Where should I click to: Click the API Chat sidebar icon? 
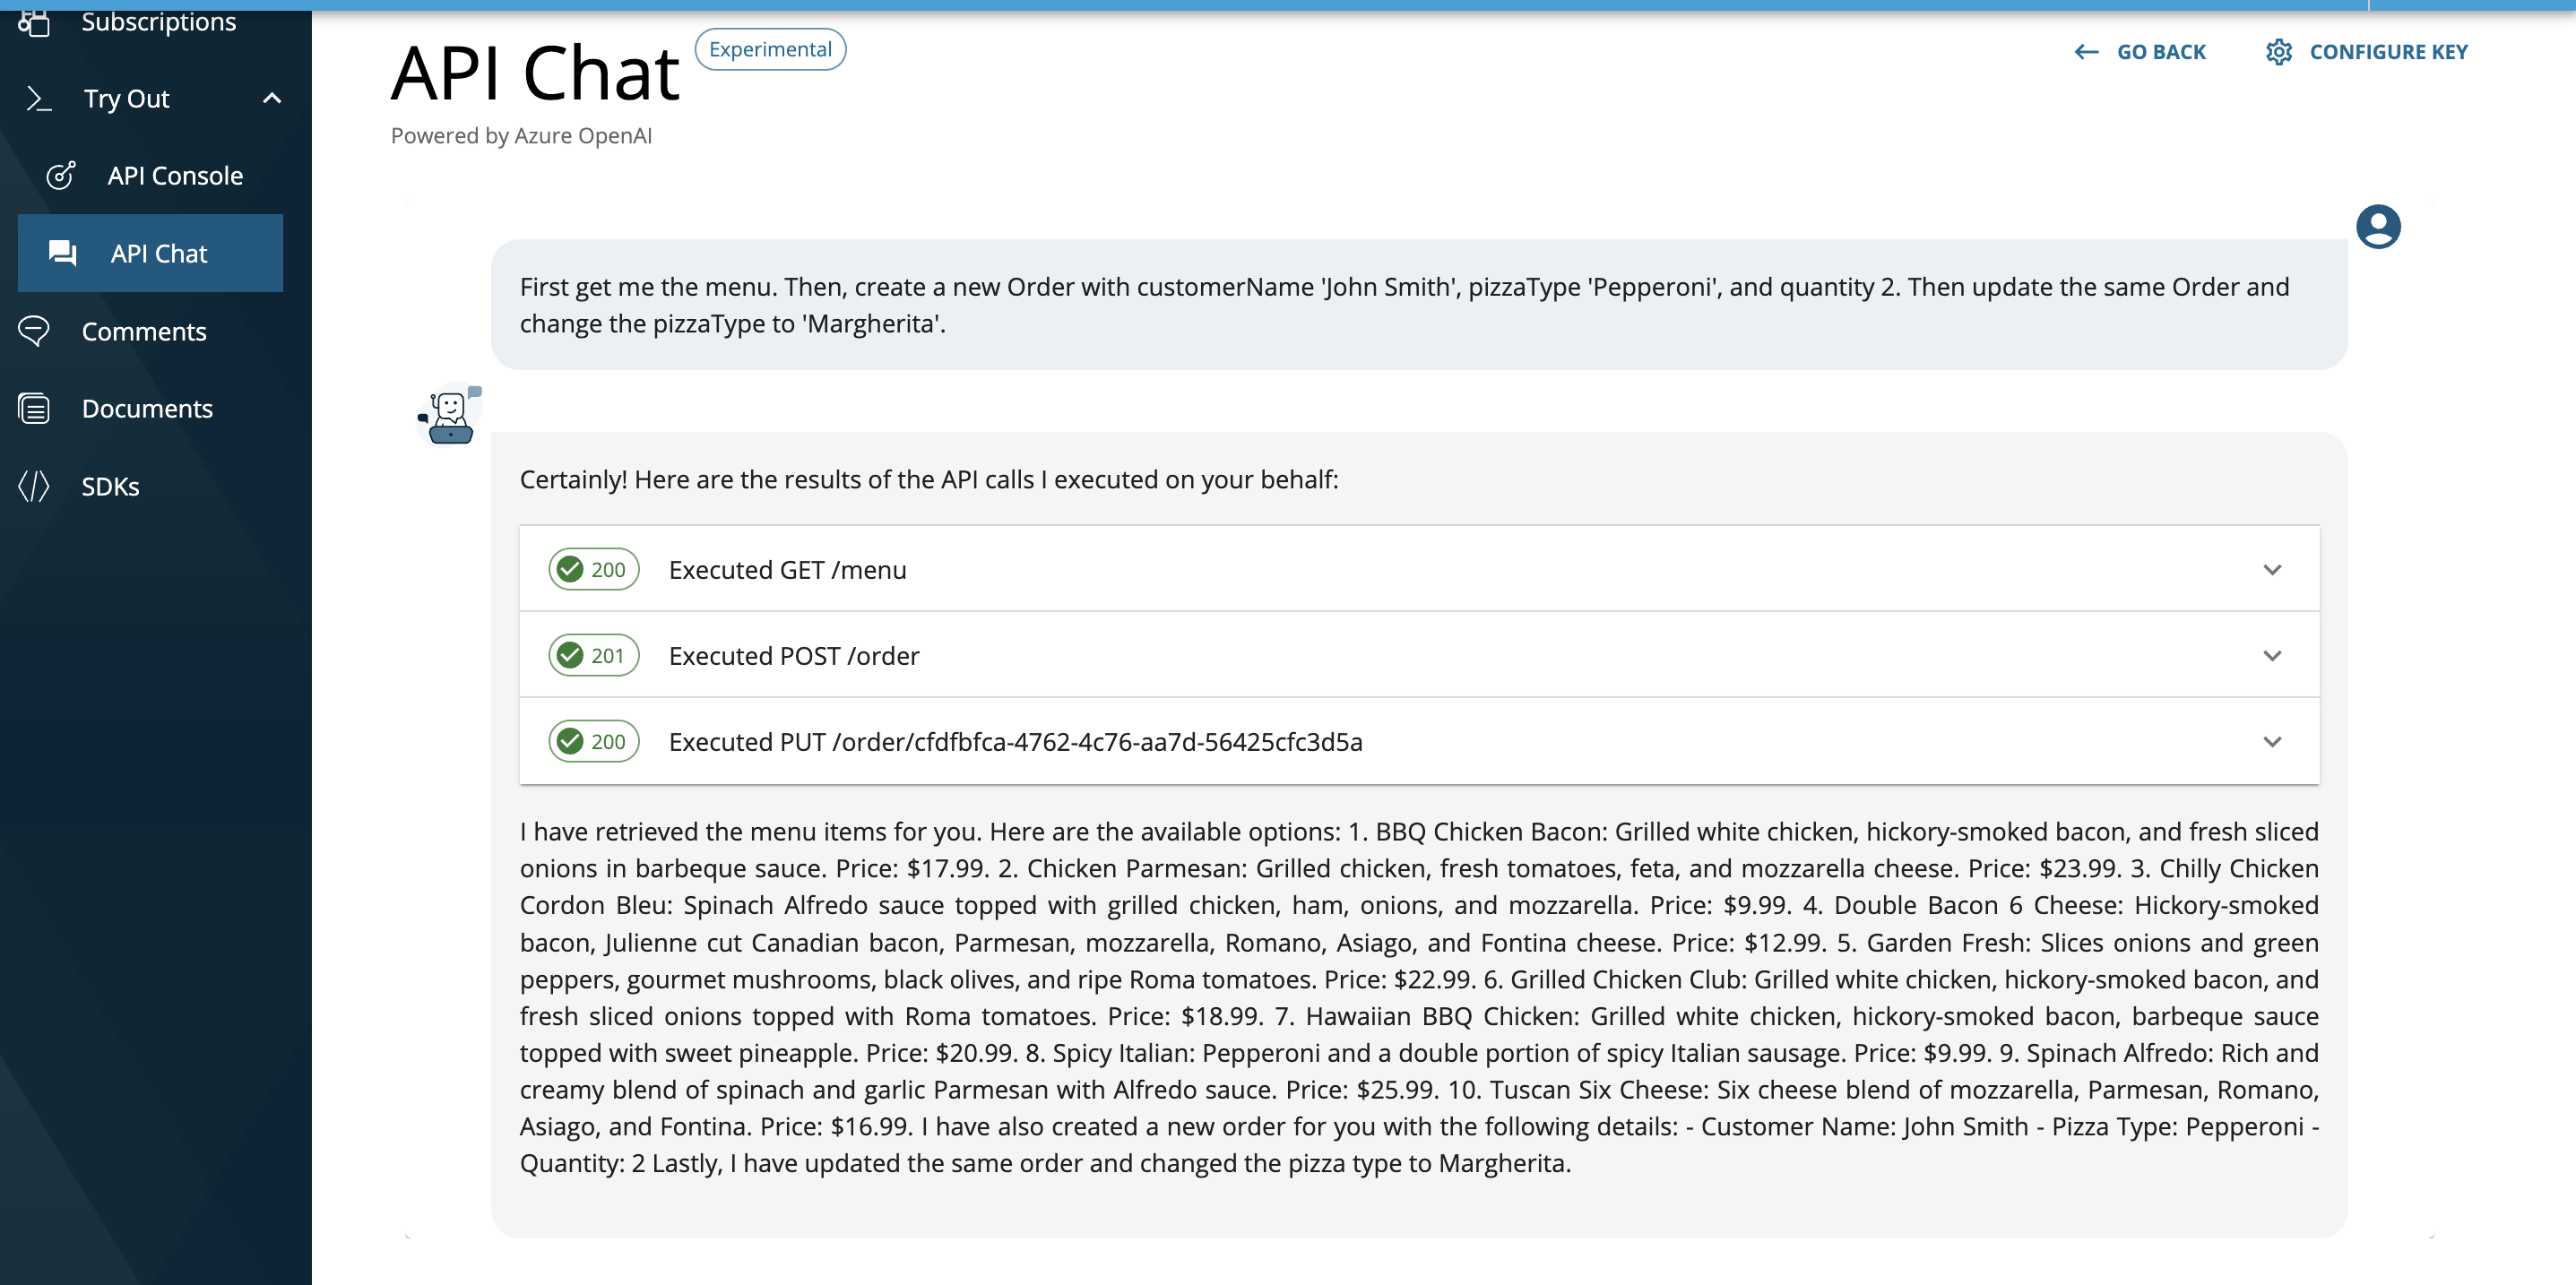click(x=63, y=253)
